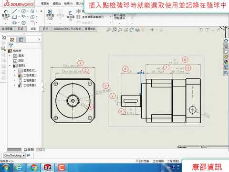Open the 檢視(V) menu
This screenshot has height=172, width=229.
tap(68, 3)
